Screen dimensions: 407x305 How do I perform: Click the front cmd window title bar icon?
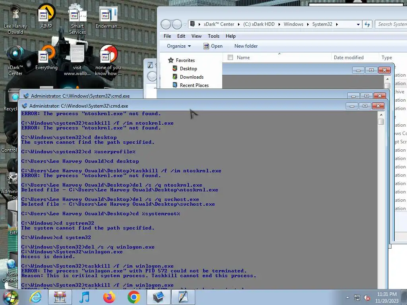[25, 106]
